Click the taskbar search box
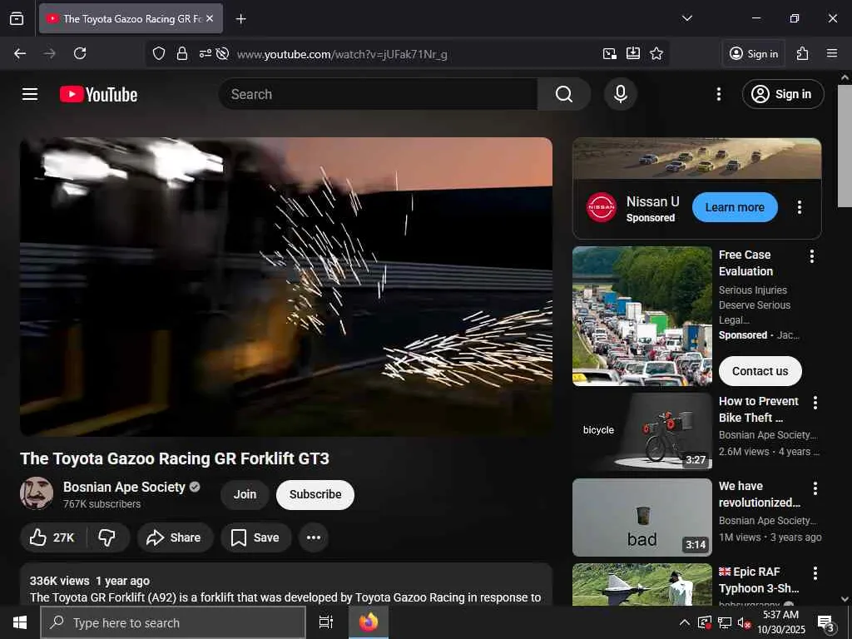Screen dimensions: 852x639 point(173,622)
